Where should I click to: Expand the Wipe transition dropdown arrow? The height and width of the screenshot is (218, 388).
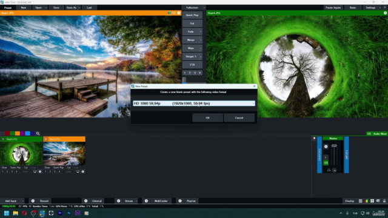click(201, 48)
